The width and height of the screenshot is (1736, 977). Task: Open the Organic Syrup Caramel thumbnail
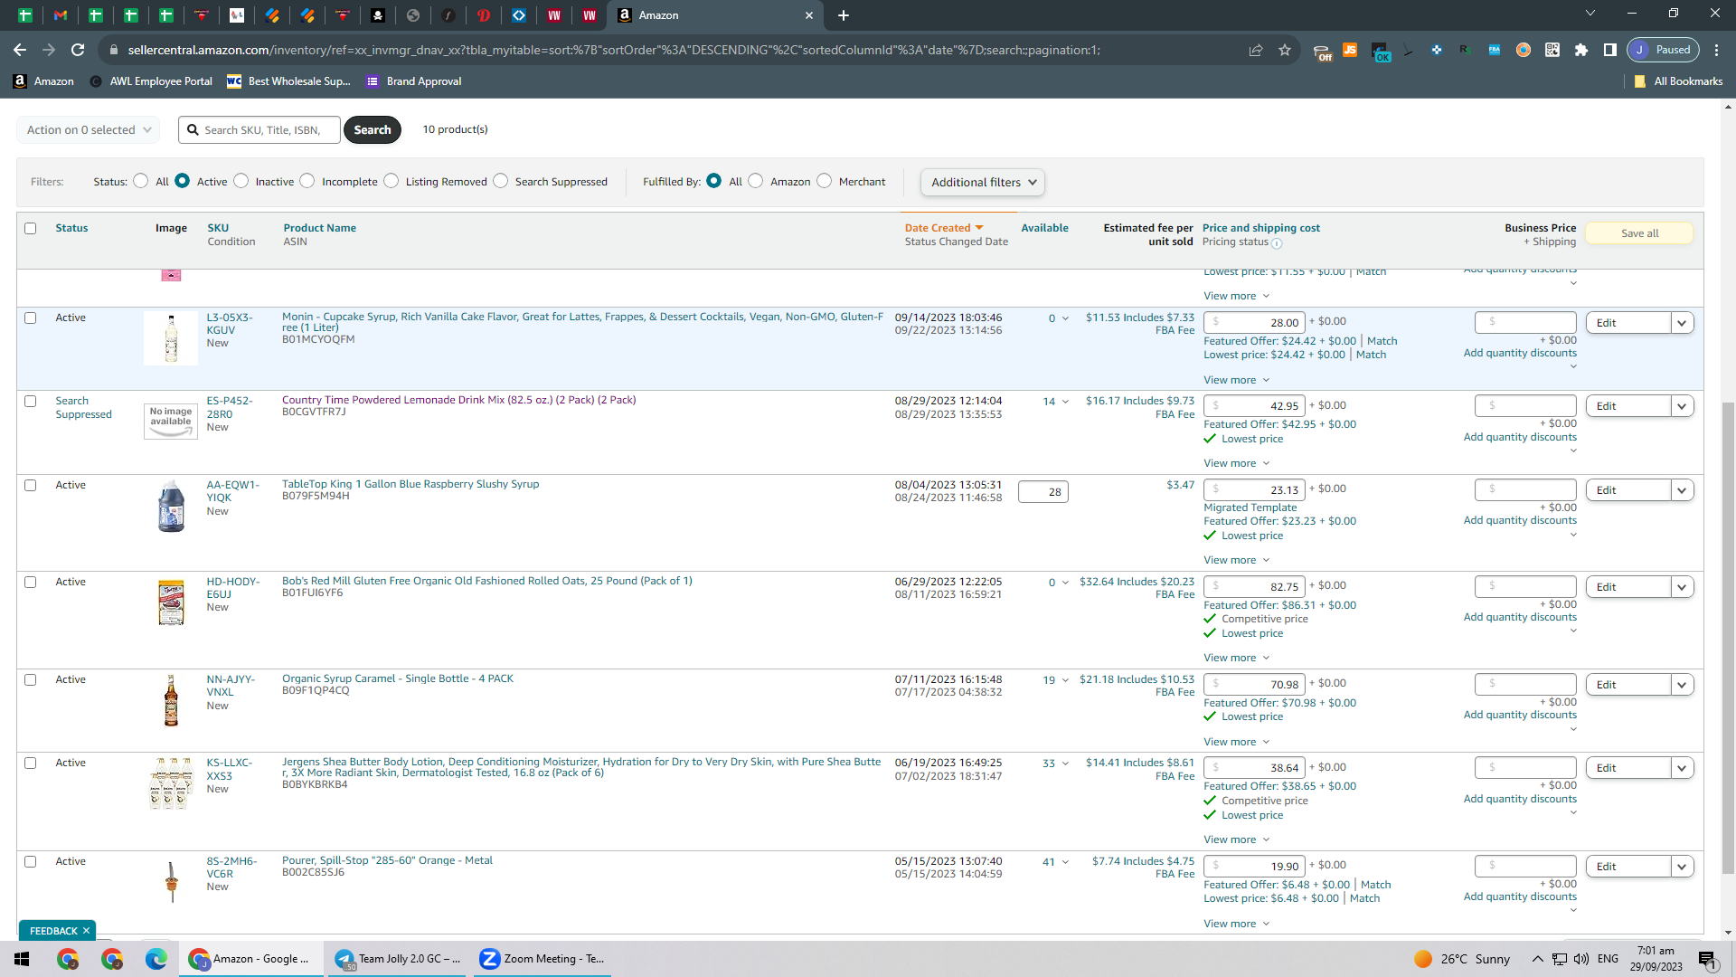click(x=171, y=700)
